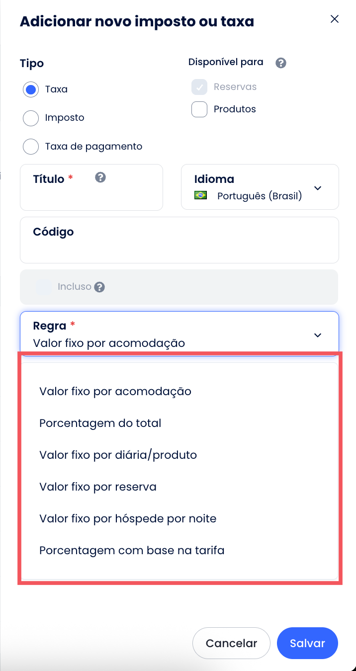
Task: Click the Salvar button
Action: pos(307,643)
